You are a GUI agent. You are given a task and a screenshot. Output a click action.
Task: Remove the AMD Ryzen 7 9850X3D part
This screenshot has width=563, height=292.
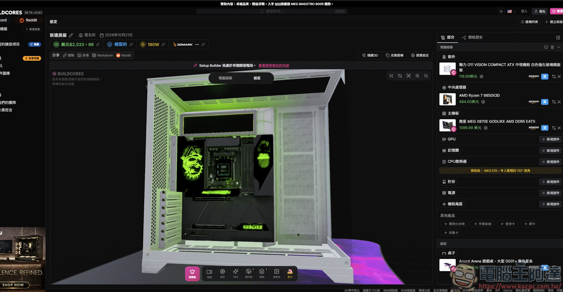point(559,102)
